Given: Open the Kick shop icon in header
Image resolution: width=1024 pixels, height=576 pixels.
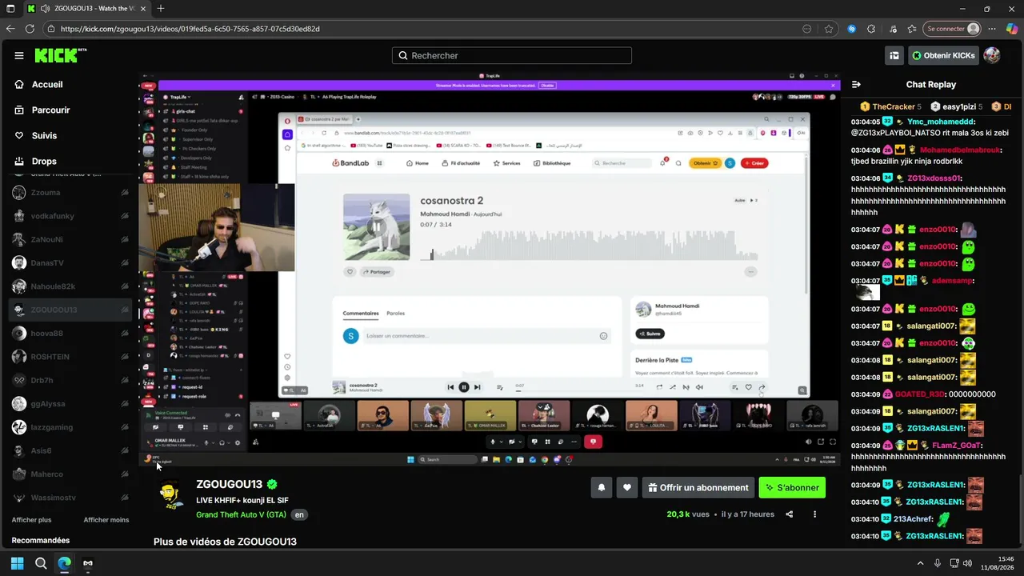Looking at the screenshot, I should pos(894,55).
